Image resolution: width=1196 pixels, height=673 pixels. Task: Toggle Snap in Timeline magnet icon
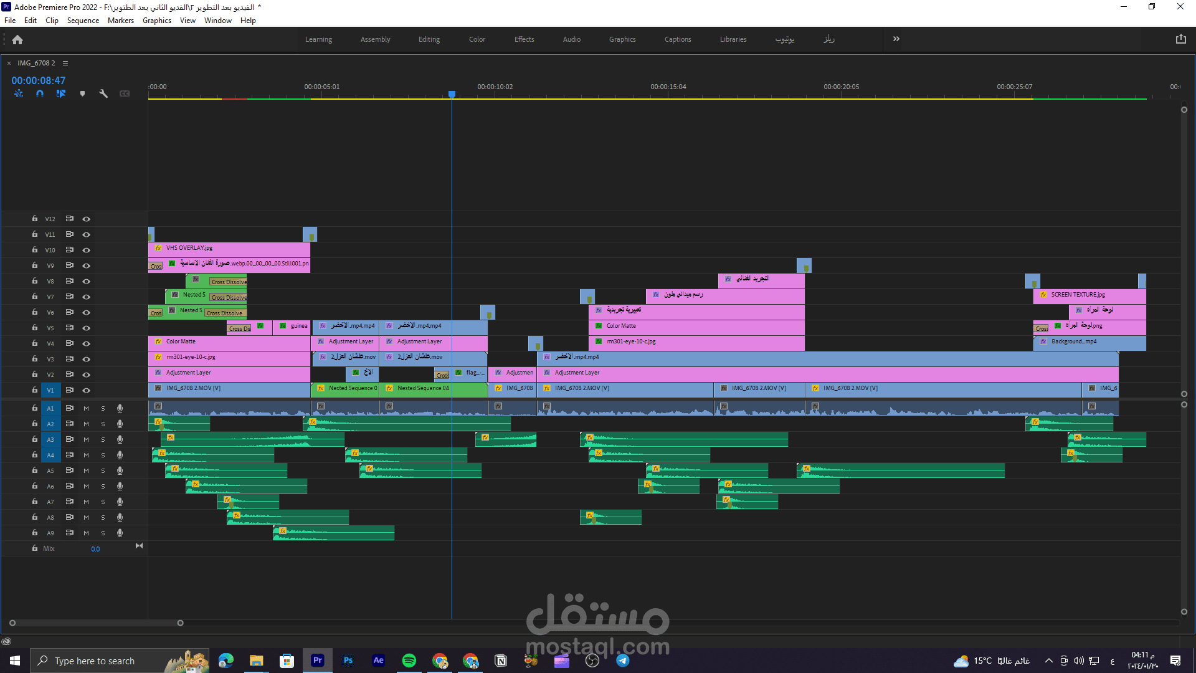point(40,93)
